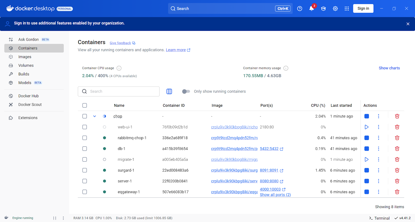
Task: Open engine options kebab in status bar
Action: point(63,218)
